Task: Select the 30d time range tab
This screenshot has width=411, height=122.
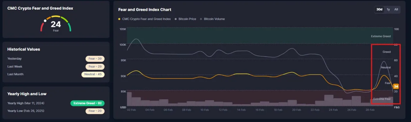Action: click(x=379, y=10)
